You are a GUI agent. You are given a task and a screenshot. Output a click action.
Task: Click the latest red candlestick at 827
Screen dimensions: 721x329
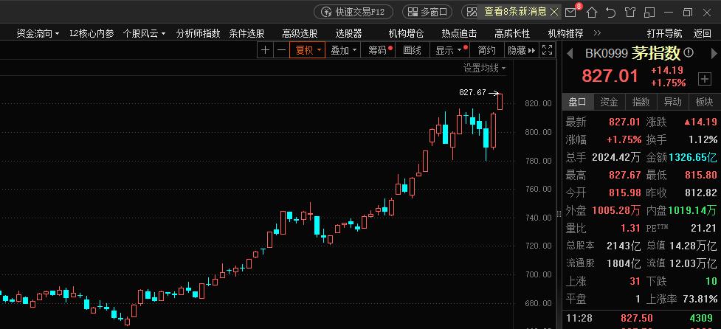[500, 102]
